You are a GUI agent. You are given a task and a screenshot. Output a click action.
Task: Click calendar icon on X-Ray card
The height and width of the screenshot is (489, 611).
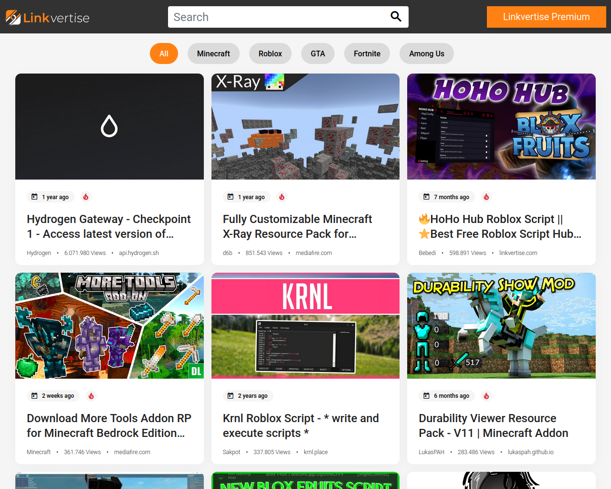231,197
